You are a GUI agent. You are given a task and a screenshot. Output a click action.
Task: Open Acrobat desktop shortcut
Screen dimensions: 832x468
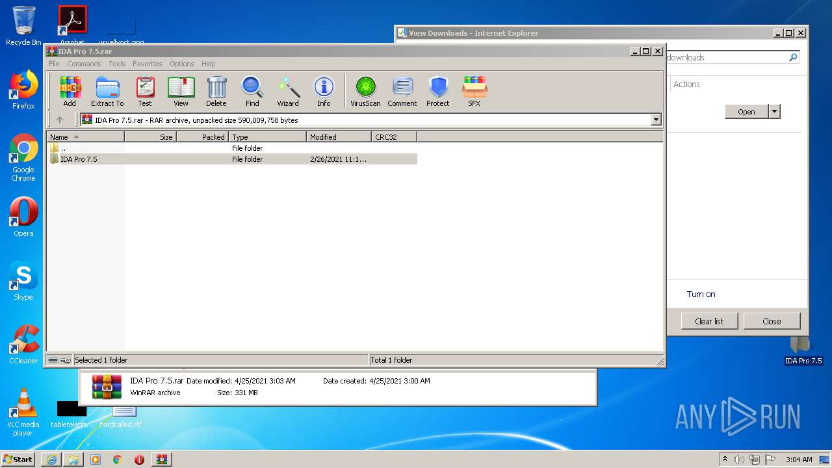72,25
